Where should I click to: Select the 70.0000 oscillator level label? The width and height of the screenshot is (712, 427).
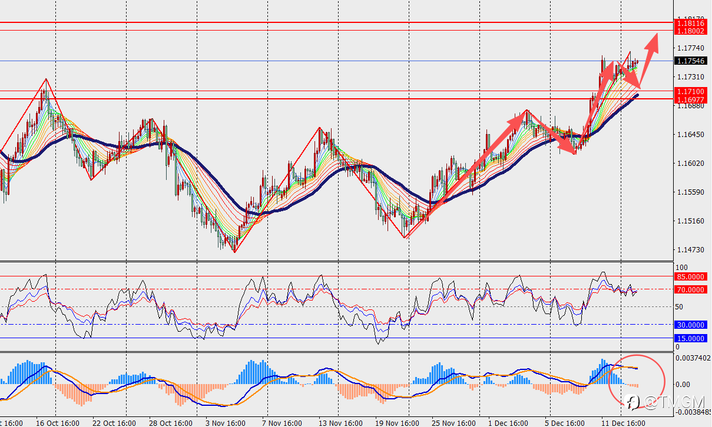tap(691, 289)
